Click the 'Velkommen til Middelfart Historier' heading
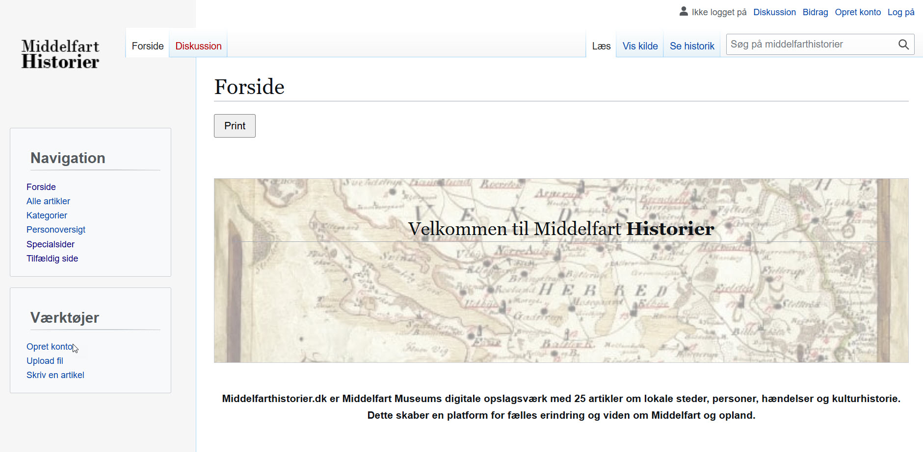The width and height of the screenshot is (923, 452). [x=561, y=229]
